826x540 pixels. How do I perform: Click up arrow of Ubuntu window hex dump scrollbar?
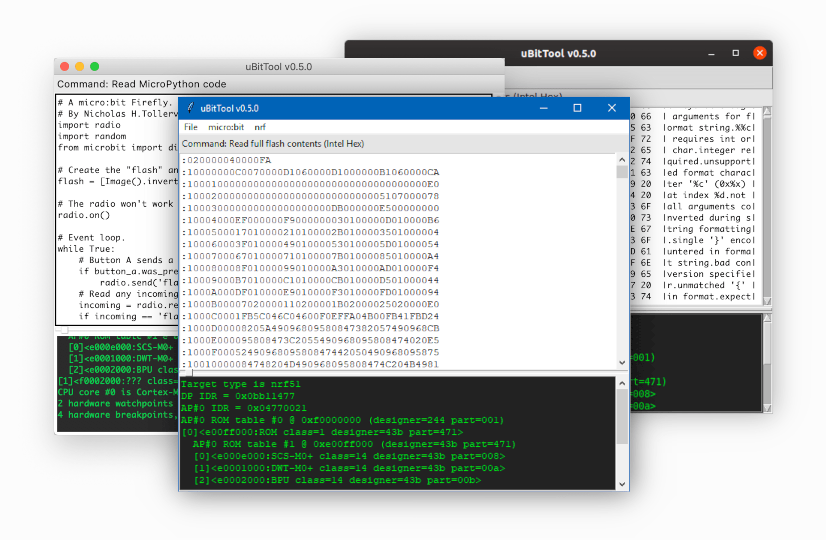(767, 111)
